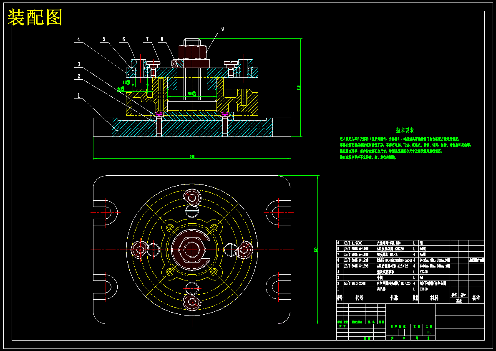Select the vertical '119' height dimension text

299,88
